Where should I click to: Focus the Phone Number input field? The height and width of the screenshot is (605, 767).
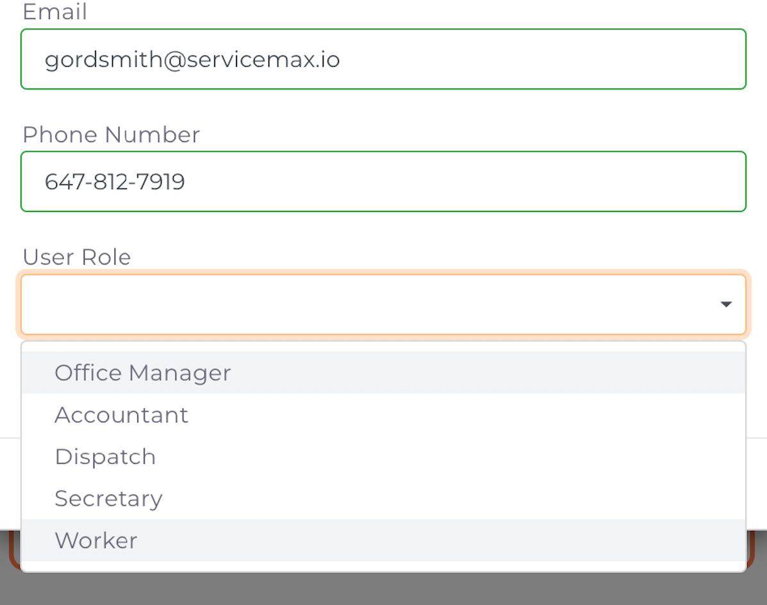tap(383, 181)
